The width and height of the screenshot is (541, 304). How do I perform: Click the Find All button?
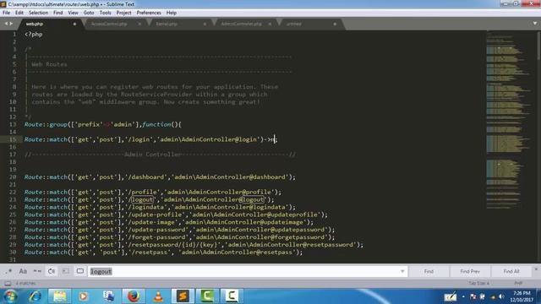pos(511,271)
